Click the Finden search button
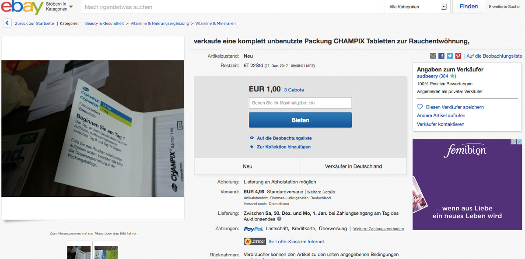The height and width of the screenshot is (259, 525). click(x=469, y=7)
